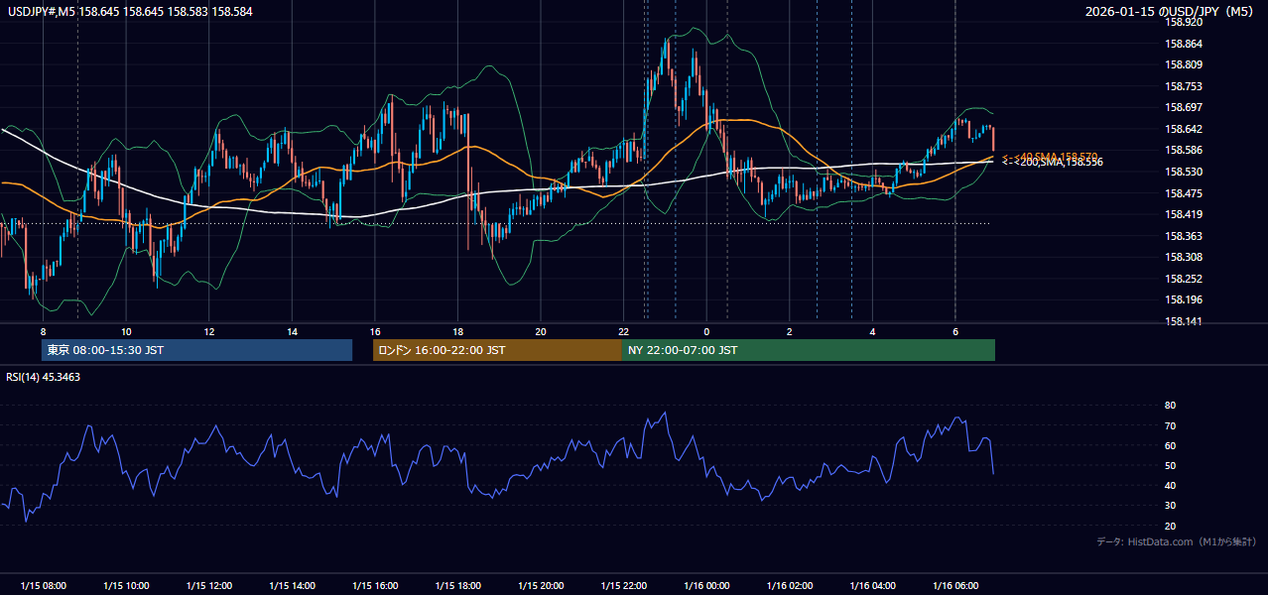Click the bottom time label 1/15 14:00
Screen dimensions: 1268x595
pyautogui.click(x=292, y=586)
